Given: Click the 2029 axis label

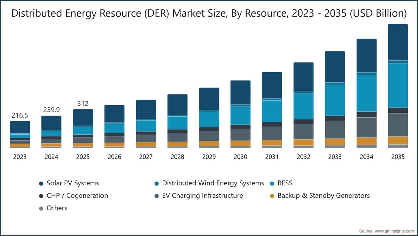Looking at the screenshot, I should pyautogui.click(x=209, y=157).
